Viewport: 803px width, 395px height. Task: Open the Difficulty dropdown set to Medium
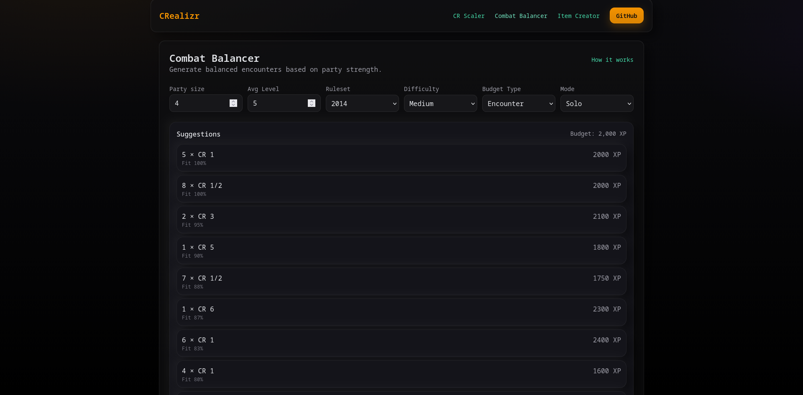tap(440, 104)
